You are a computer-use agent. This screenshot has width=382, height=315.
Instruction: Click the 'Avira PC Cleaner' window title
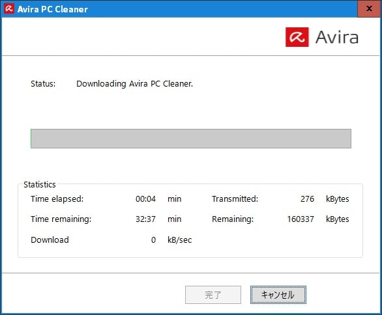pyautogui.click(x=52, y=9)
